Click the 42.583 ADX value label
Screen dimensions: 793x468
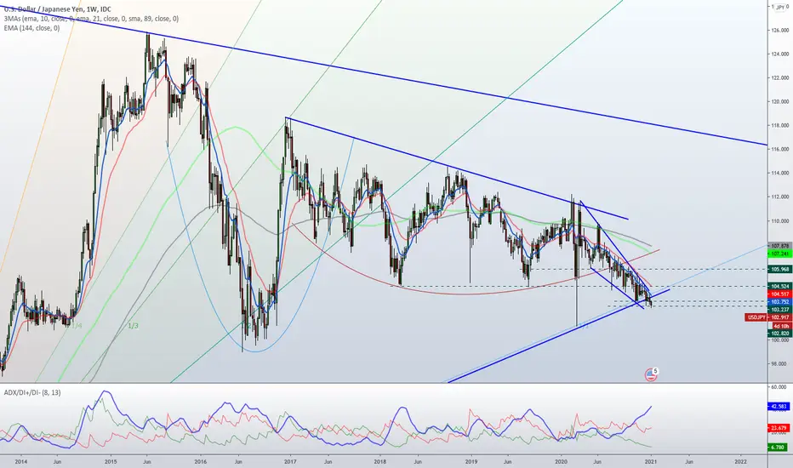(780, 406)
